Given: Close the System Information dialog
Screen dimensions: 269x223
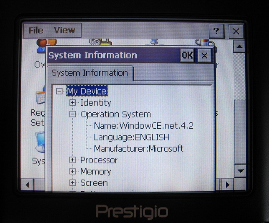Looking at the screenshot, I should [x=204, y=55].
